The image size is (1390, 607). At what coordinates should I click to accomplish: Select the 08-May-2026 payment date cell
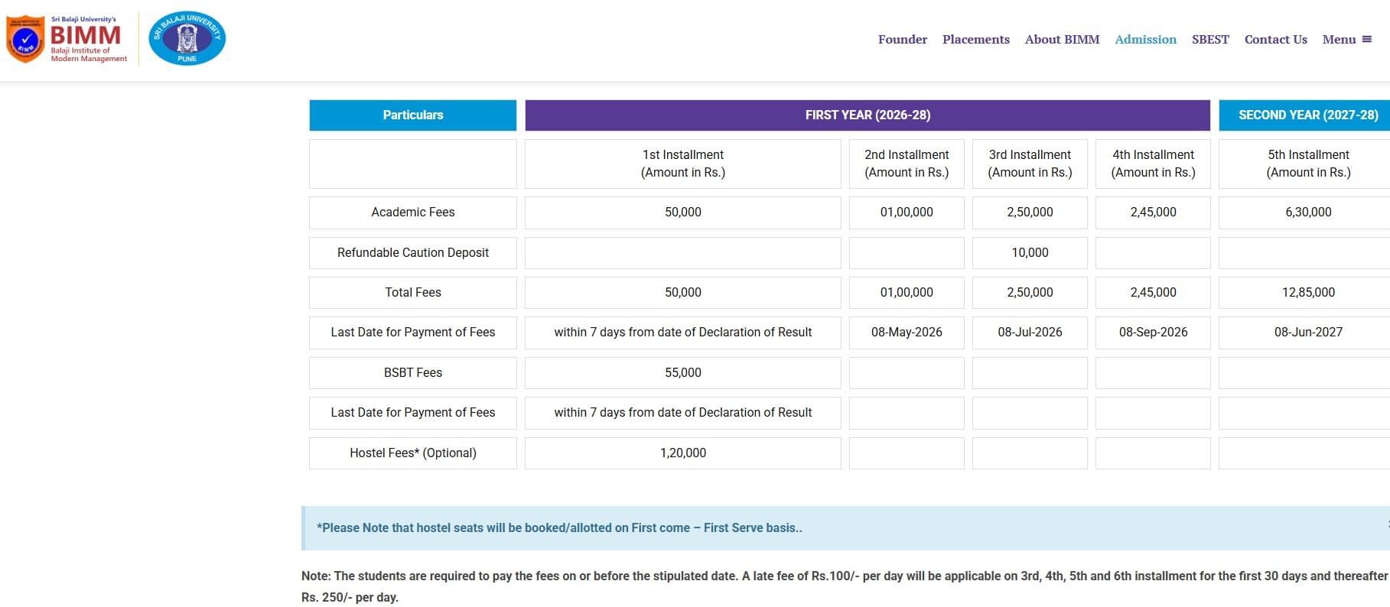(907, 332)
